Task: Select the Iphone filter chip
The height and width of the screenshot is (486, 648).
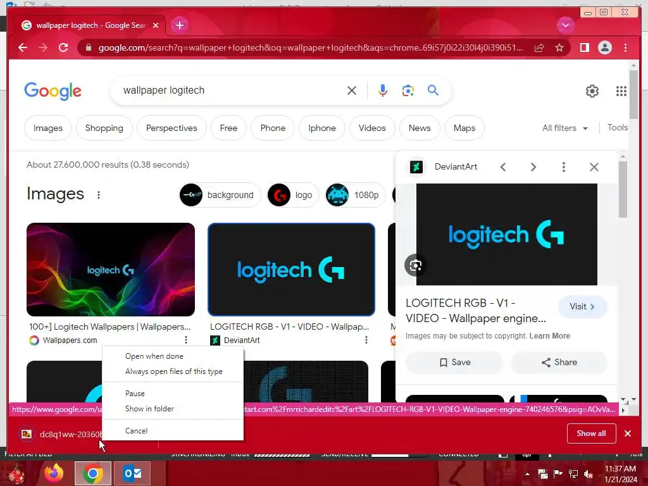Action: (x=322, y=128)
